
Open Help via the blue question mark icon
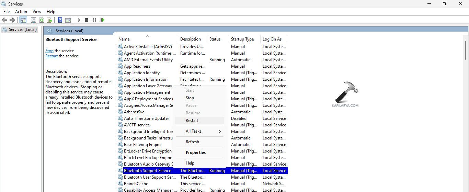[x=60, y=20]
